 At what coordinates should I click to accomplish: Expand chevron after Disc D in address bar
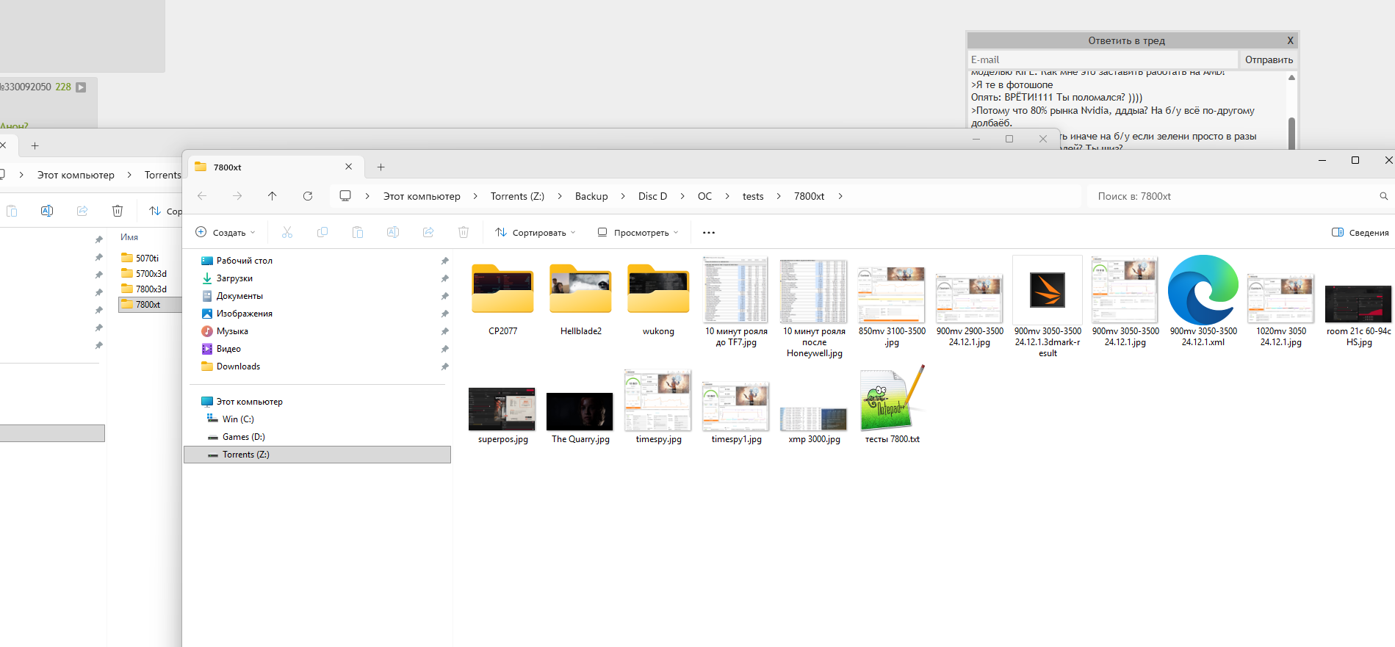pos(682,196)
